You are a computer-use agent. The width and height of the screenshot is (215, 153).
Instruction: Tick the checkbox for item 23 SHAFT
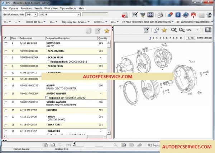[6, 117]
